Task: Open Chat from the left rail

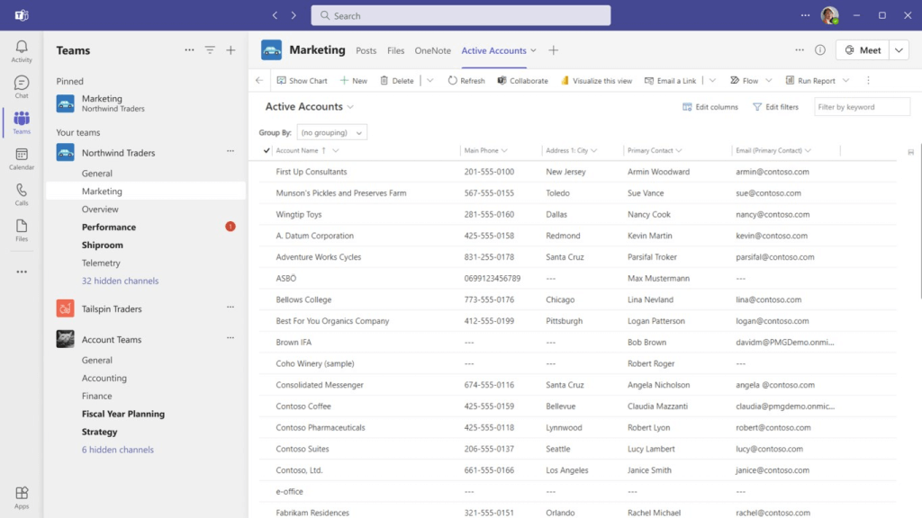Action: tap(22, 87)
